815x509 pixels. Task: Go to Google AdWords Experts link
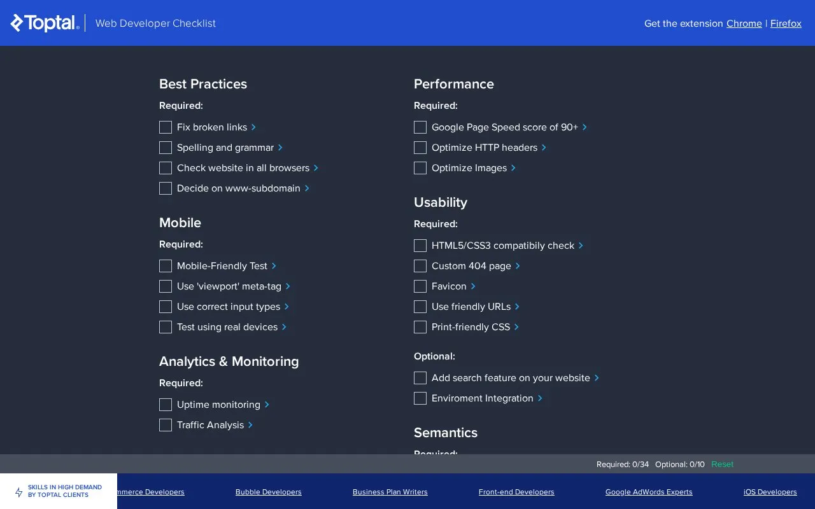(649, 492)
